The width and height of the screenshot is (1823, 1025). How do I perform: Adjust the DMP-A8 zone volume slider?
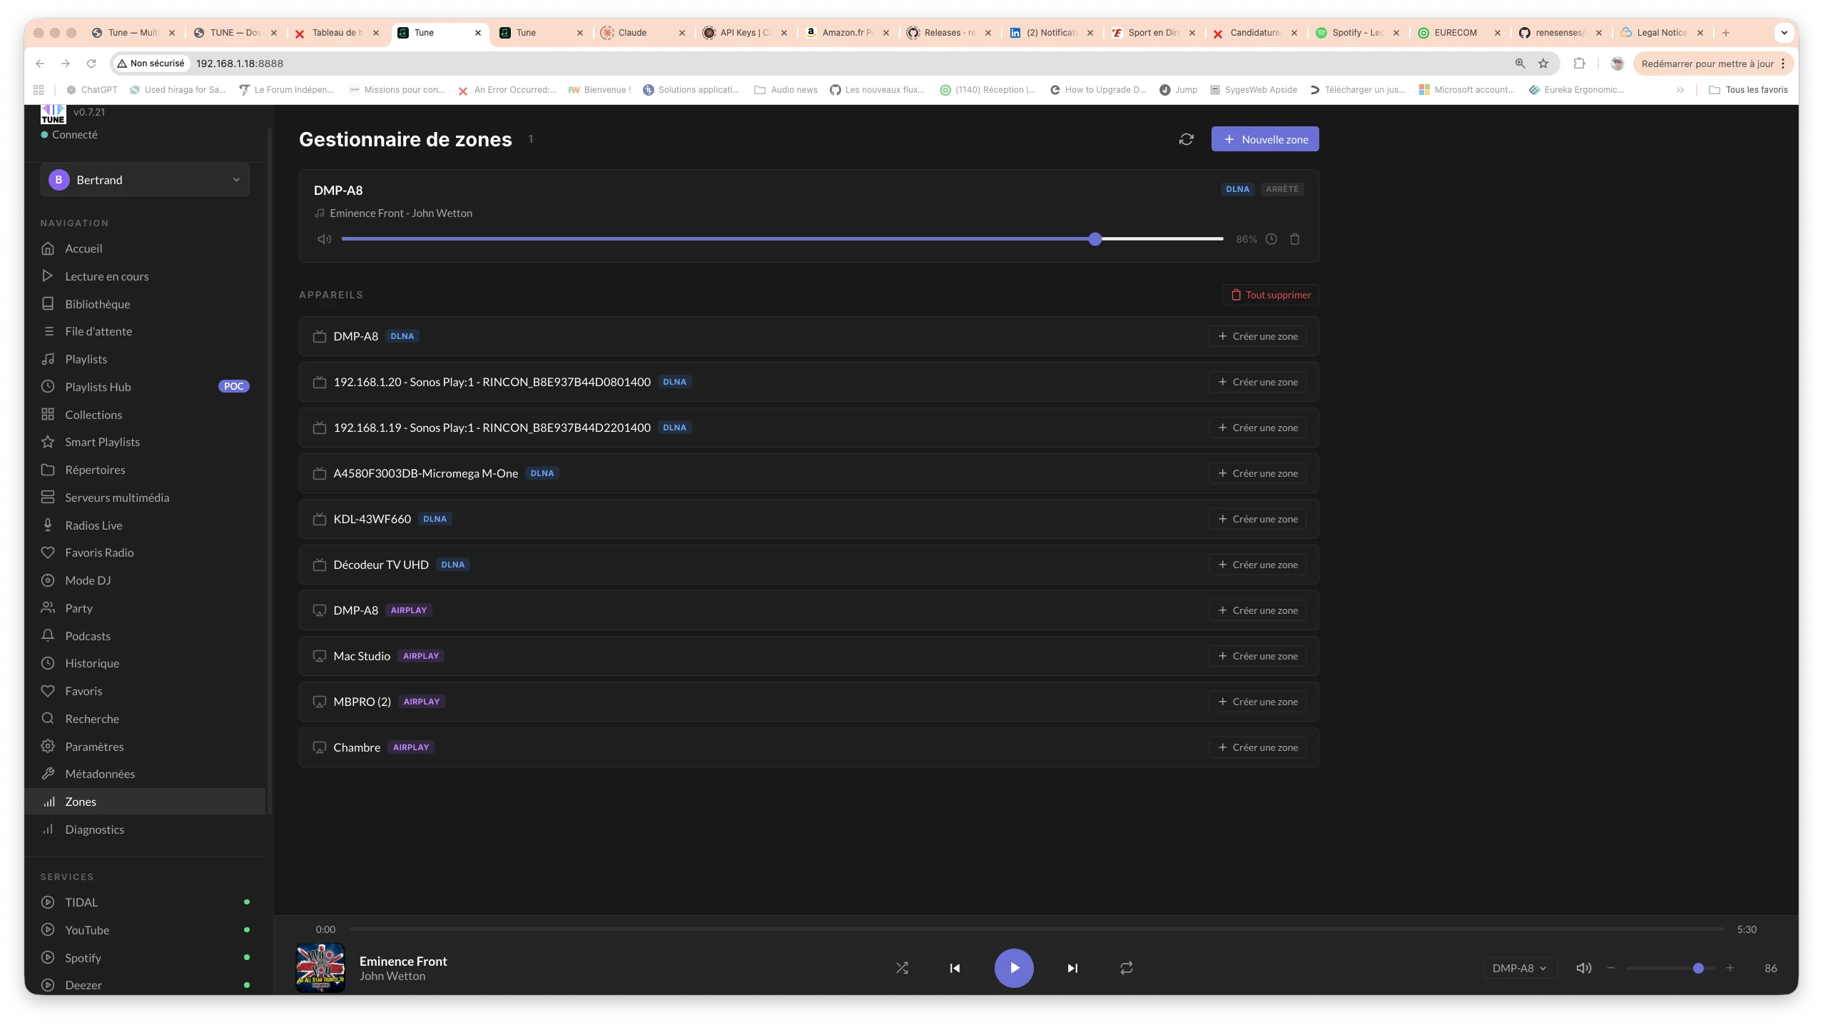[x=782, y=239]
